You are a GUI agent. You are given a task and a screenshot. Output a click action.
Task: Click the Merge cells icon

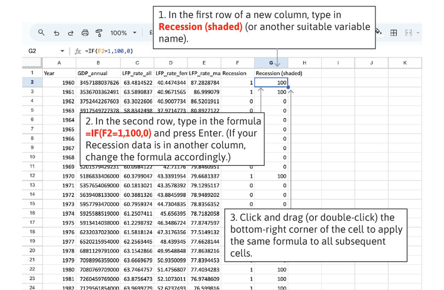[408, 33]
